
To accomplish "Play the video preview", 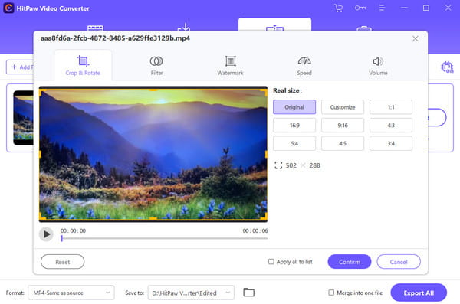I will 46,234.
